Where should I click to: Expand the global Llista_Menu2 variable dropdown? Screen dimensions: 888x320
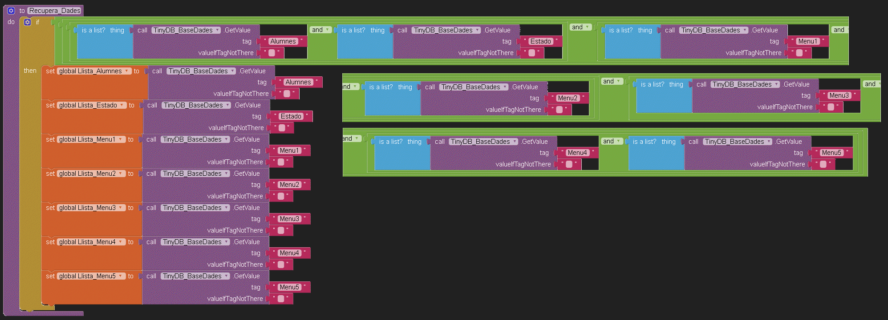[x=121, y=174]
